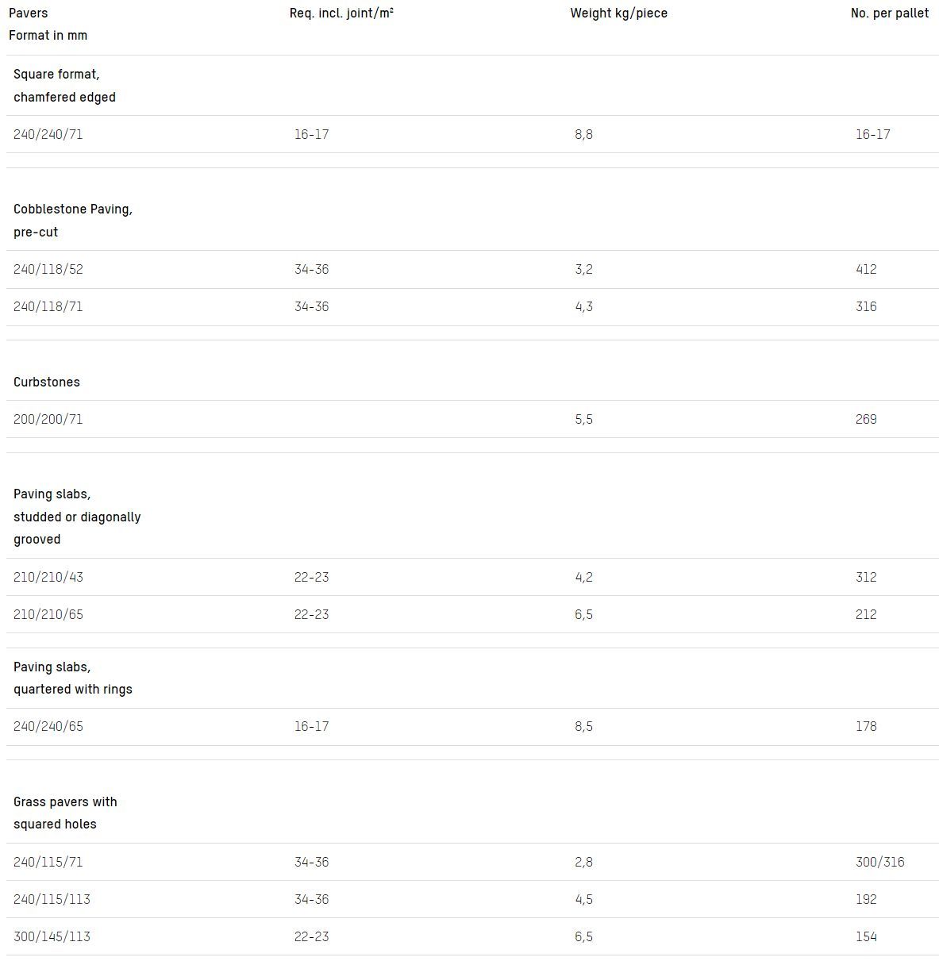Select the "Cobblestone Paving, pre-cut" section heading

click(x=73, y=221)
